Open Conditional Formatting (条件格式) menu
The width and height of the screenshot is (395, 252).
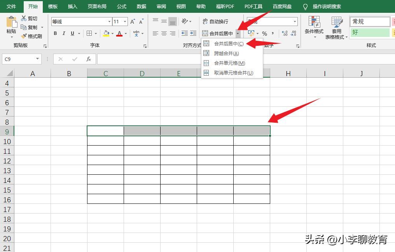point(314,27)
